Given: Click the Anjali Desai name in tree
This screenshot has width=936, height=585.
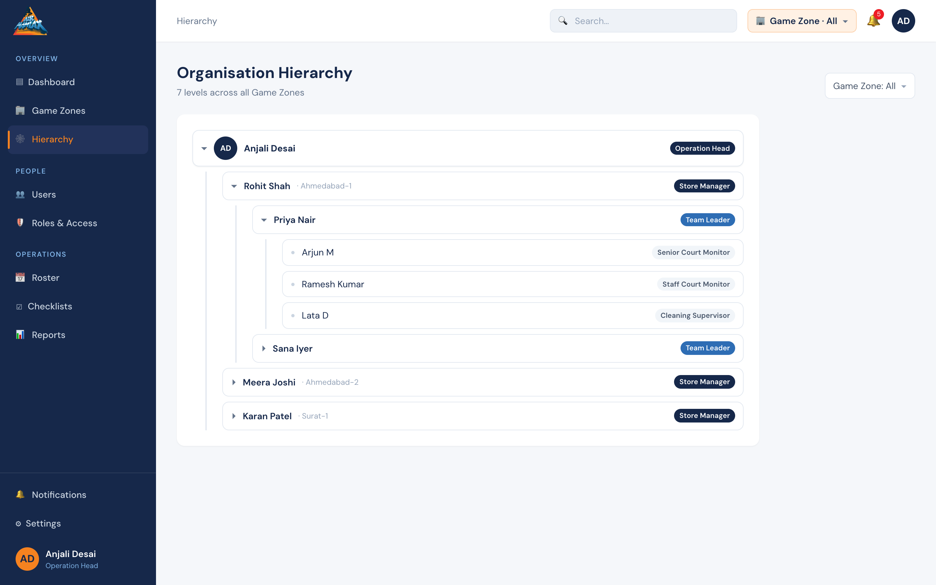Looking at the screenshot, I should (x=269, y=148).
